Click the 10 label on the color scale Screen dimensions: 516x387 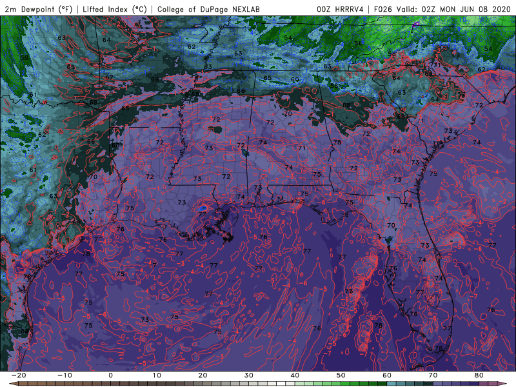click(157, 375)
